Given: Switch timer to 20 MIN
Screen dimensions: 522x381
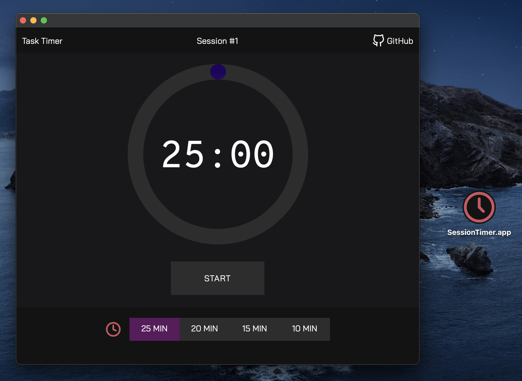Looking at the screenshot, I should point(205,329).
